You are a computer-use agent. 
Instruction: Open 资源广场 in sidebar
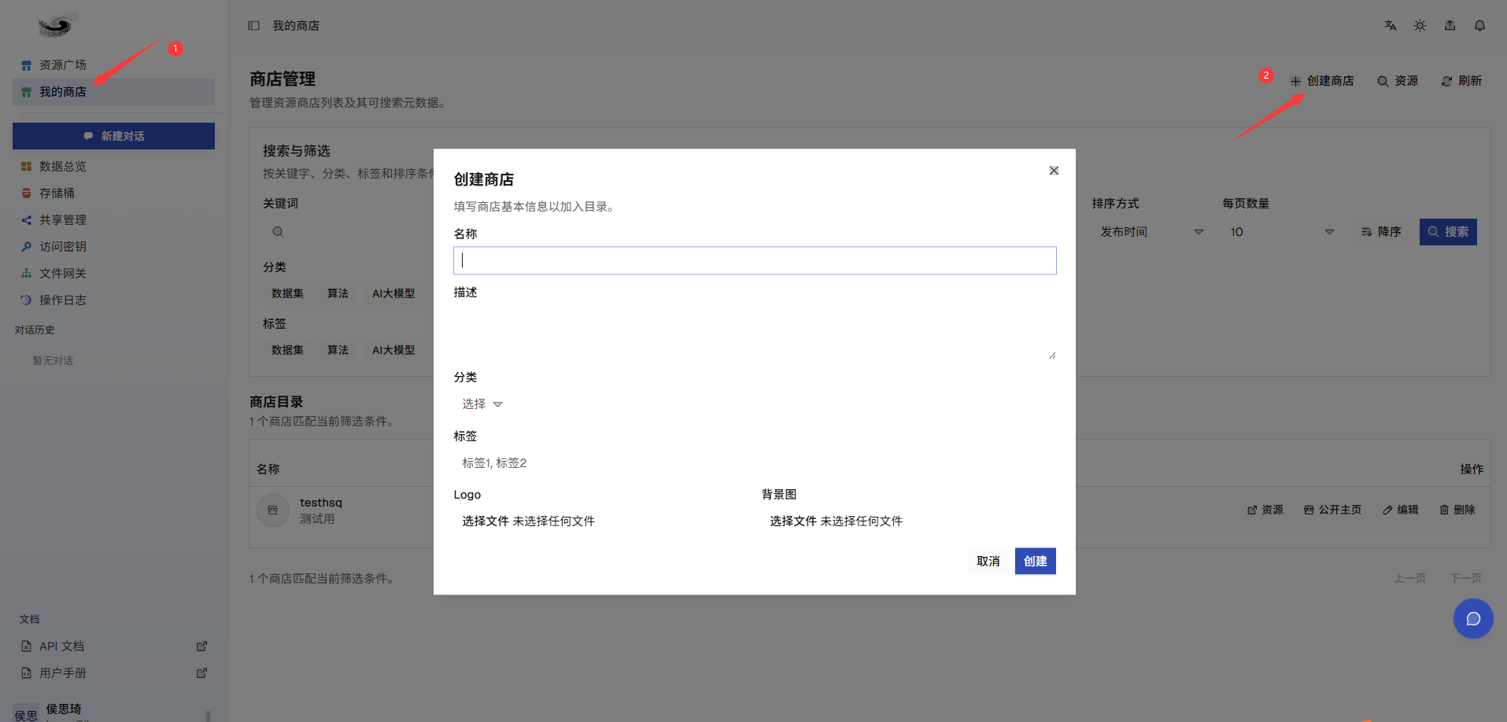pyautogui.click(x=113, y=65)
